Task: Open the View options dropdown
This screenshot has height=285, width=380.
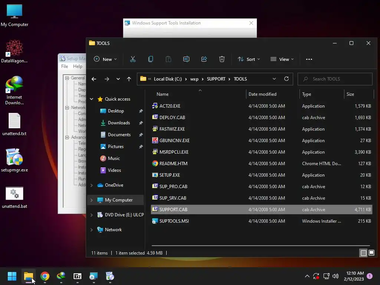Action: [282, 59]
